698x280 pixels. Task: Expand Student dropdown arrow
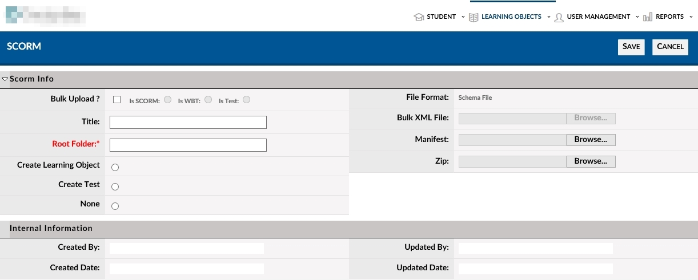[x=463, y=17]
